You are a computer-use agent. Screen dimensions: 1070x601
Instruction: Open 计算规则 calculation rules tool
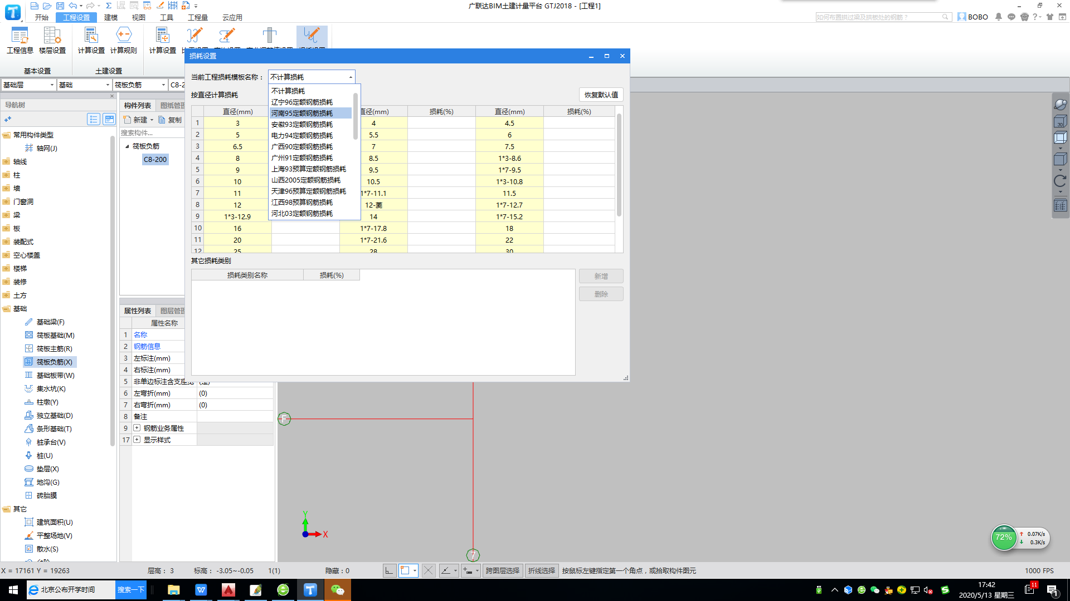click(124, 41)
